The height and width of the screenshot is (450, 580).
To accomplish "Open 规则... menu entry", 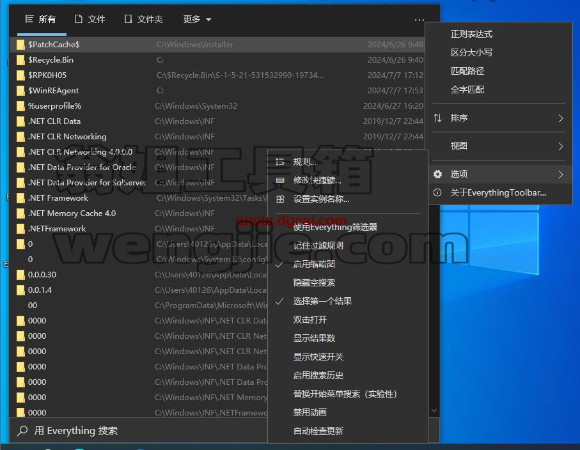I will pos(348,162).
